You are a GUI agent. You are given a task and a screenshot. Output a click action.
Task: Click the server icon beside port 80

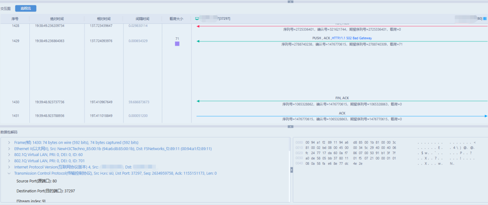click(x=485, y=18)
